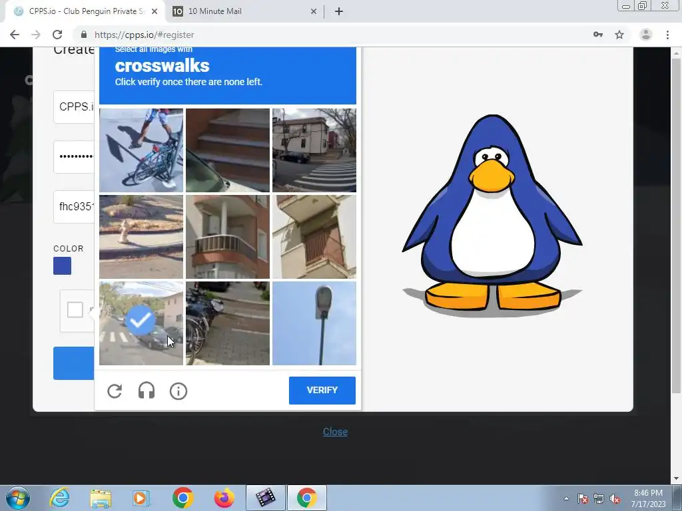Bookmark this page with star icon
Image resolution: width=682 pixels, height=511 pixels.
click(x=619, y=35)
